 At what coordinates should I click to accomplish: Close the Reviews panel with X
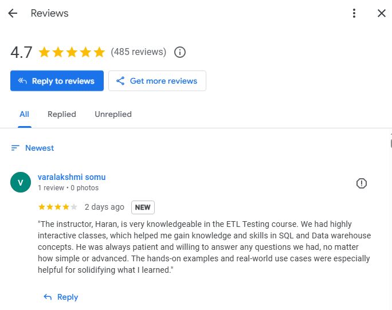[382, 13]
